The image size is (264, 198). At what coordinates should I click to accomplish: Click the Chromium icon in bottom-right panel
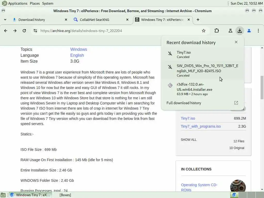[x=234, y=195]
